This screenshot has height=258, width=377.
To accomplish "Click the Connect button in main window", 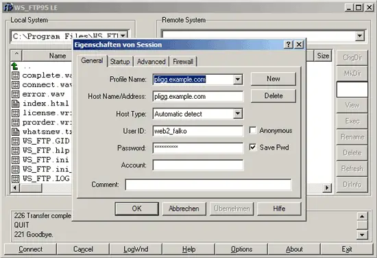I will (31, 249).
